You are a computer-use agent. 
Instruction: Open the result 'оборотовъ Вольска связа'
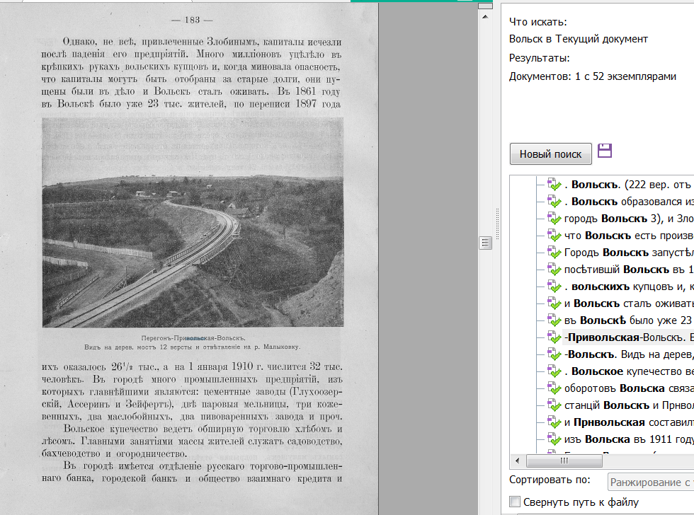coord(629,388)
